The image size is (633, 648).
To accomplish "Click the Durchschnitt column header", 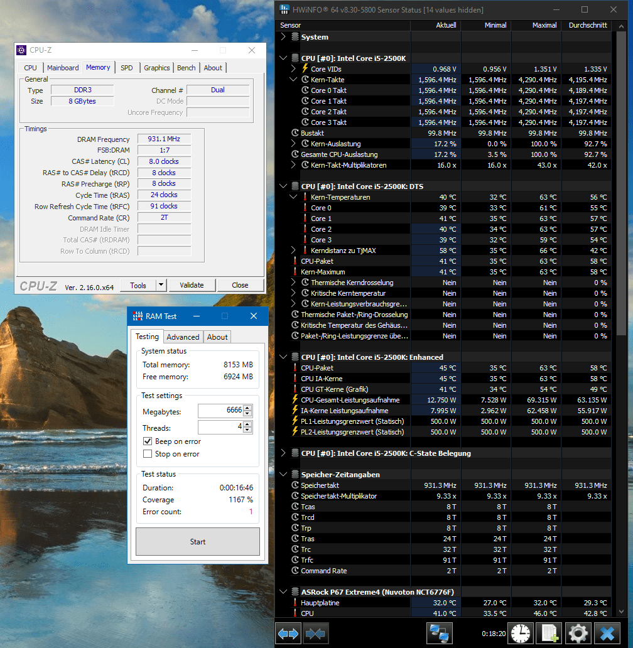I will 587,25.
